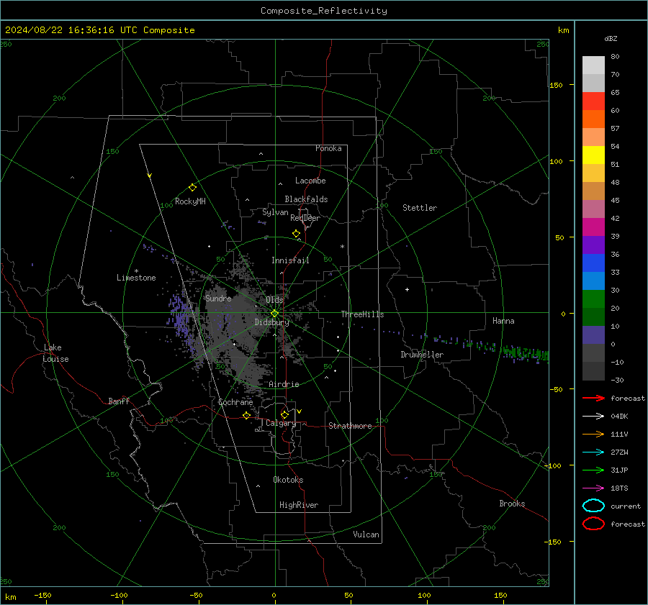This screenshot has height=605, width=648.
Task: Select the cyan 27ZW arrow legend icon
Action: coord(593,452)
